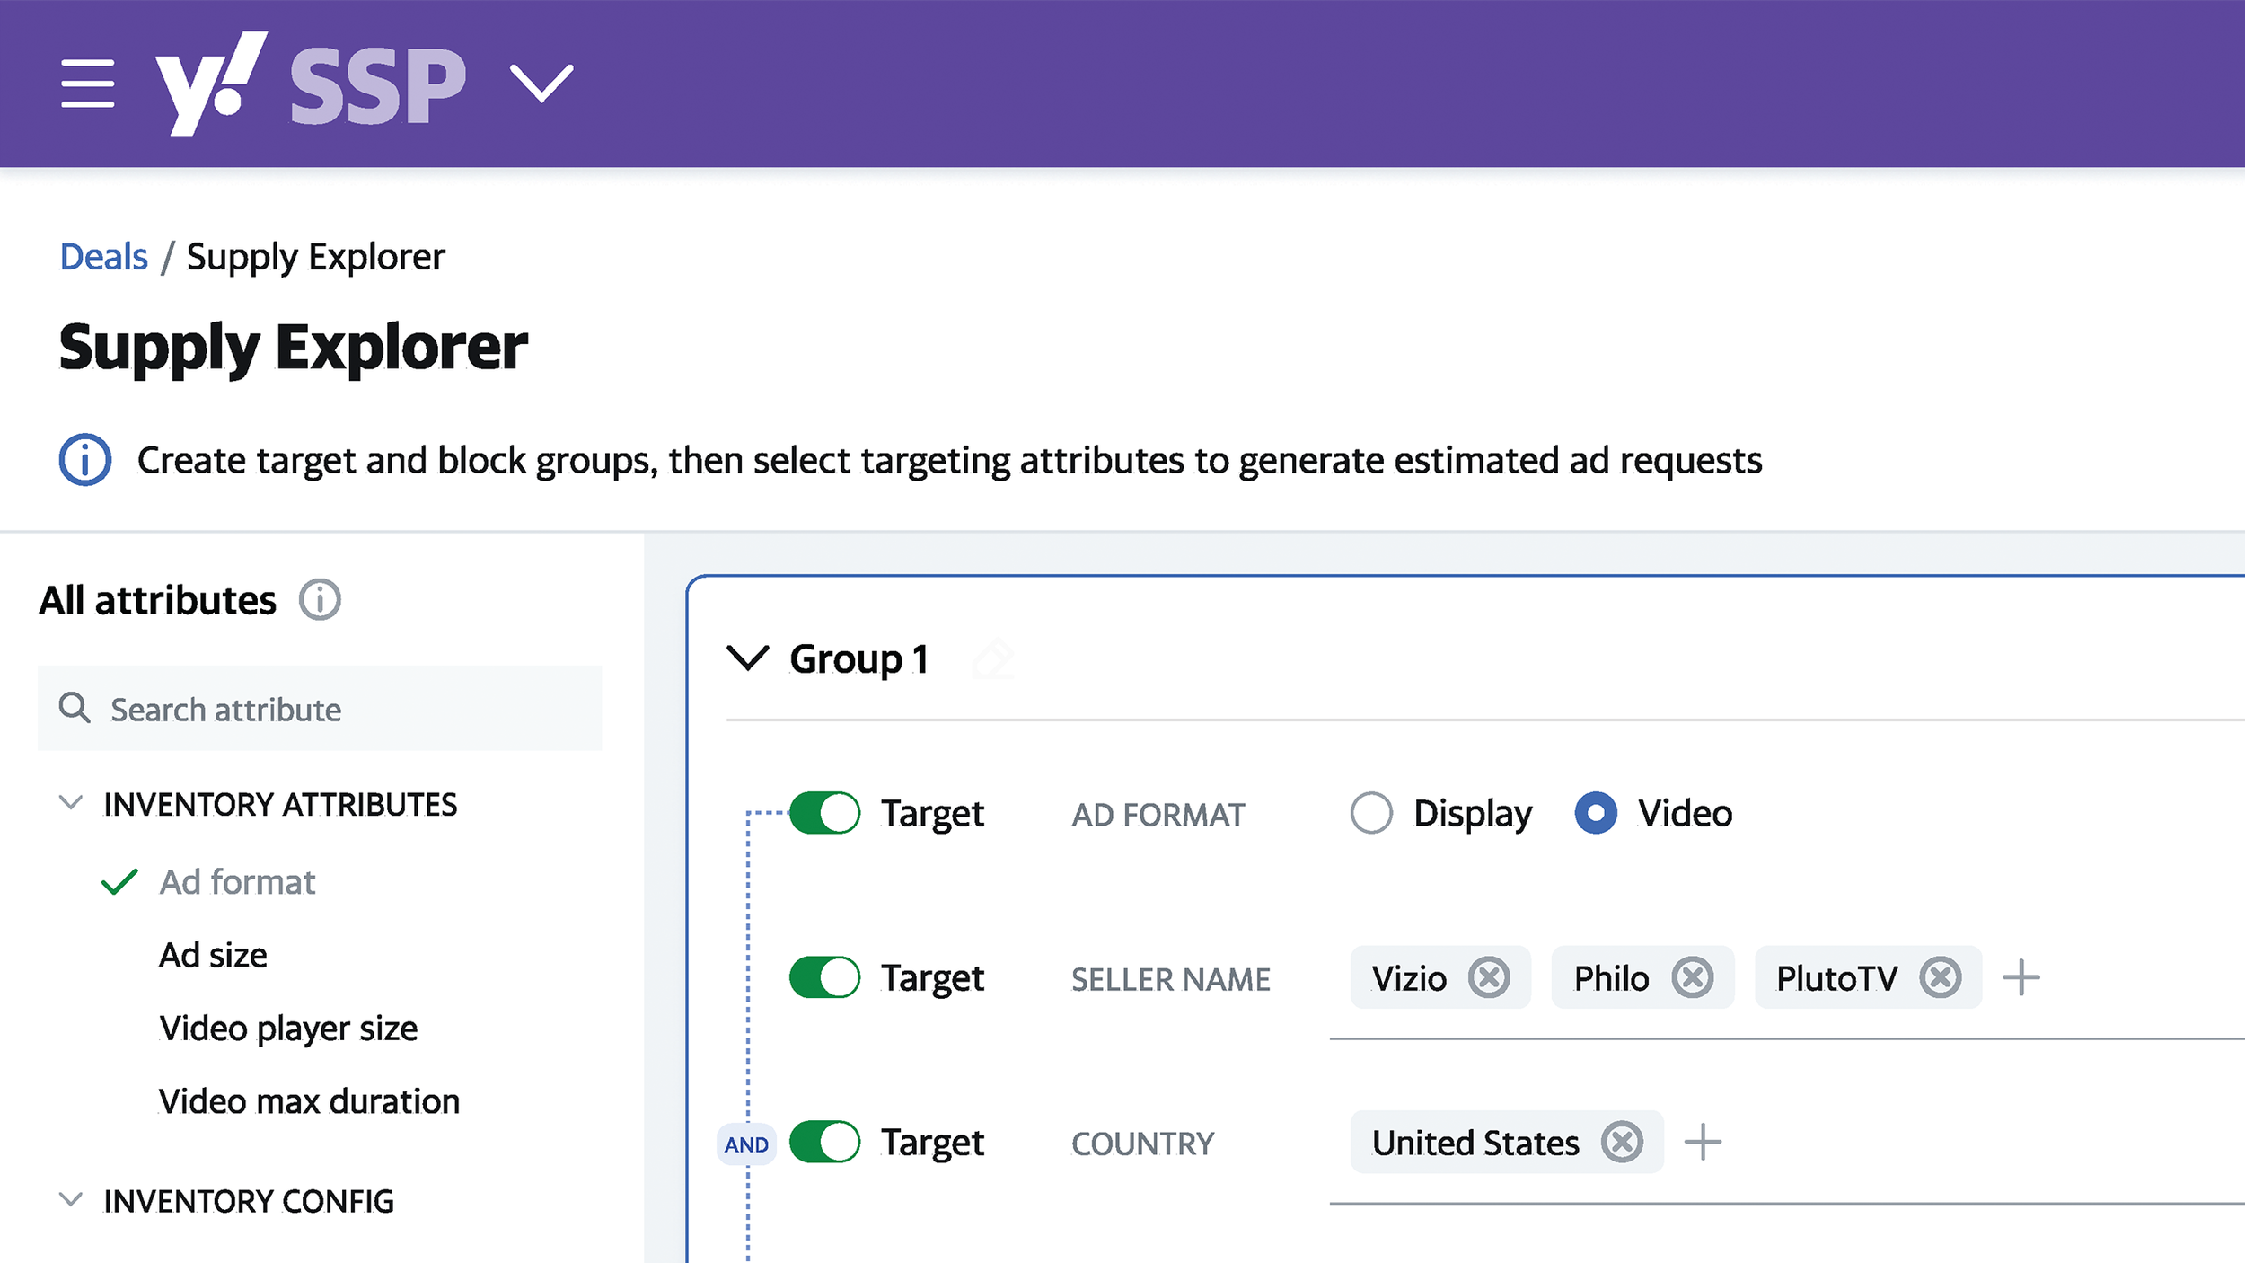This screenshot has height=1263, width=2245.
Task: Toggle the Seller Name target switch
Action: tap(824, 977)
